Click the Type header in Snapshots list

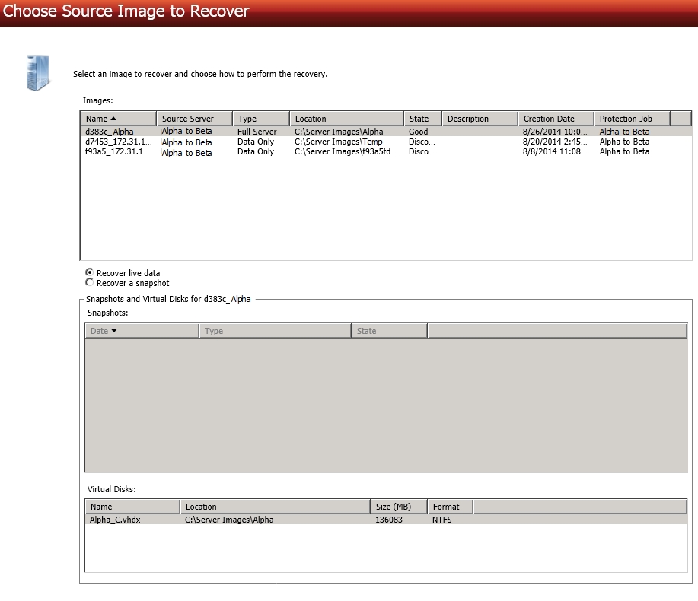274,331
